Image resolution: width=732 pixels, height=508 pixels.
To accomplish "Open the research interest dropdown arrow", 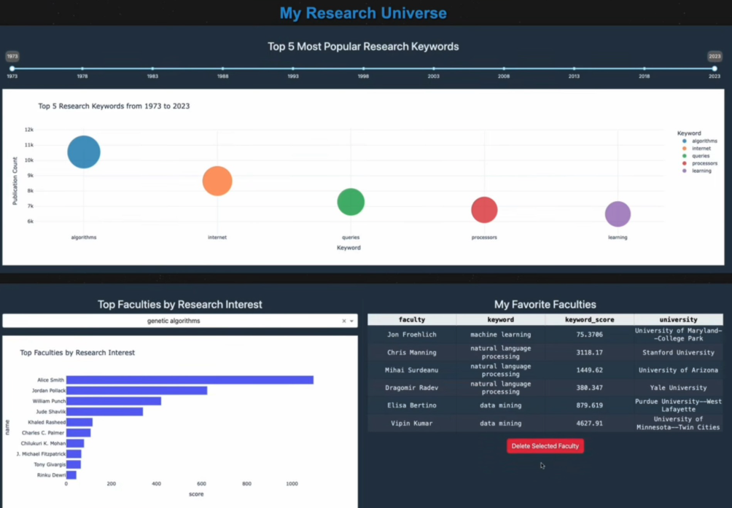I will coord(351,321).
